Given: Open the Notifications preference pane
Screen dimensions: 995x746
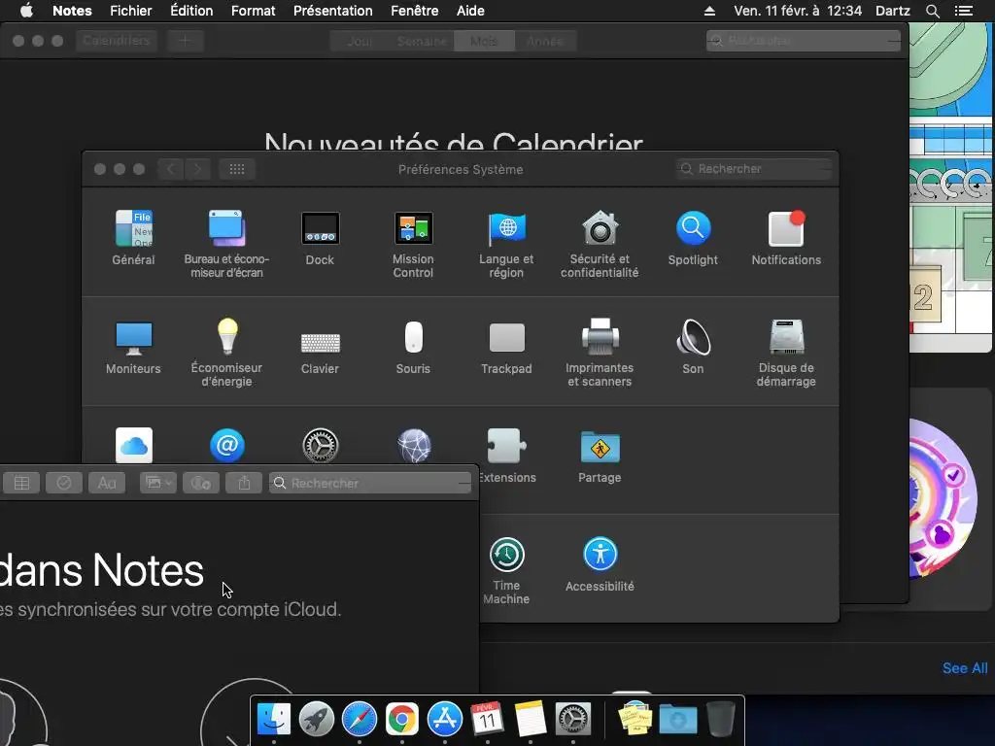Looking at the screenshot, I should [x=786, y=237].
